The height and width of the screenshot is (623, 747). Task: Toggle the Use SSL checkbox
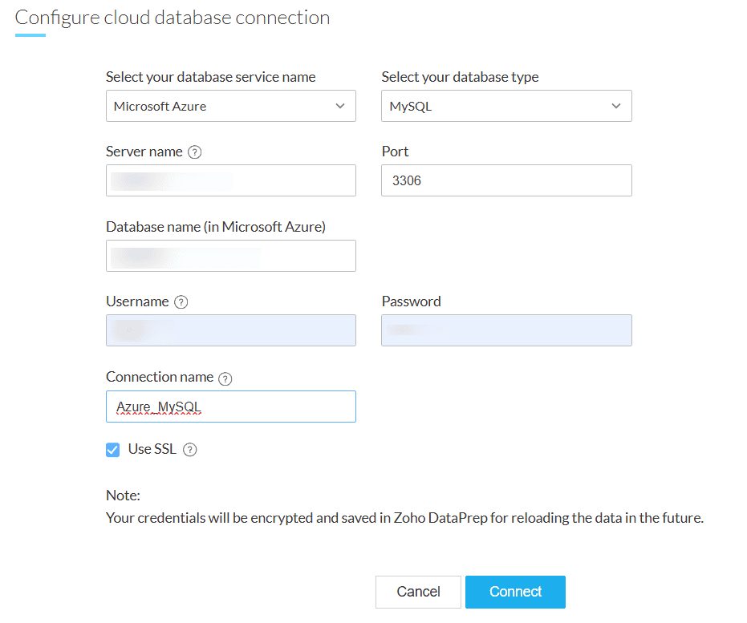pos(113,450)
